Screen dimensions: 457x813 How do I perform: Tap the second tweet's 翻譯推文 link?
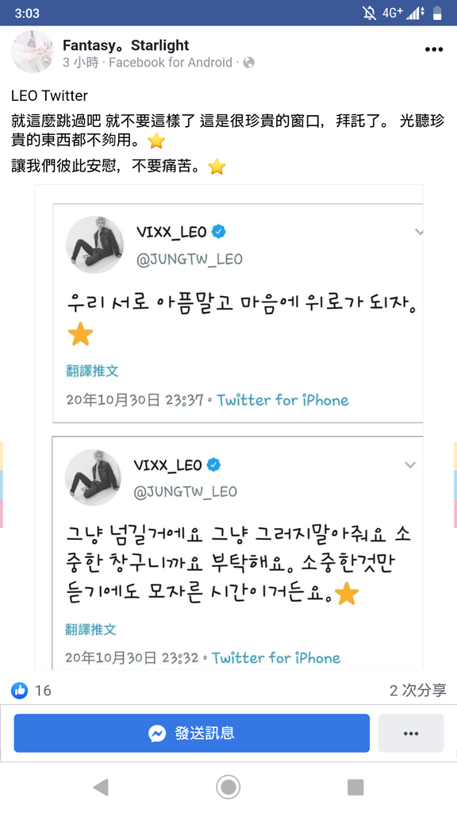coord(90,630)
